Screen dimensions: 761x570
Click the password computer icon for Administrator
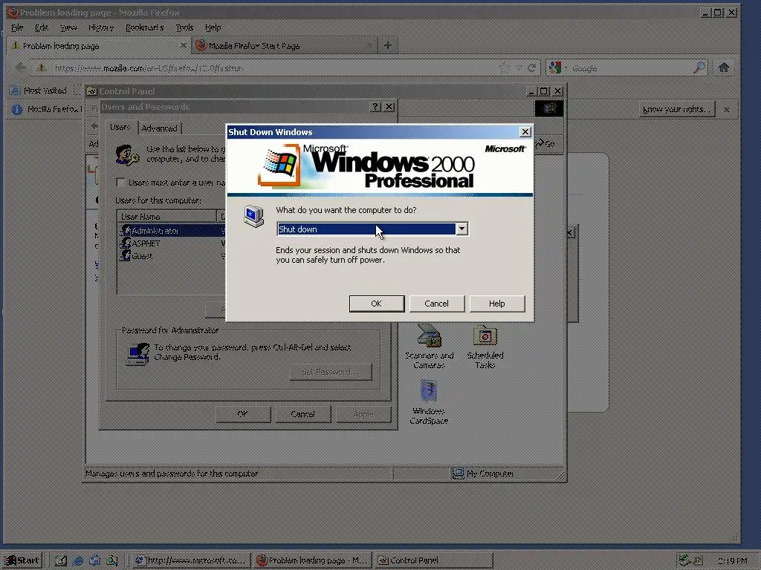tap(137, 354)
